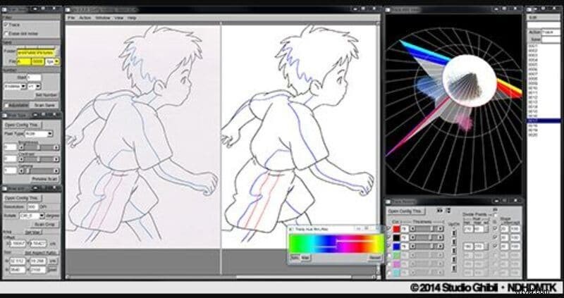The image size is (564, 298).
Task: Click the Gamma slider right arrow
Action: point(56,170)
